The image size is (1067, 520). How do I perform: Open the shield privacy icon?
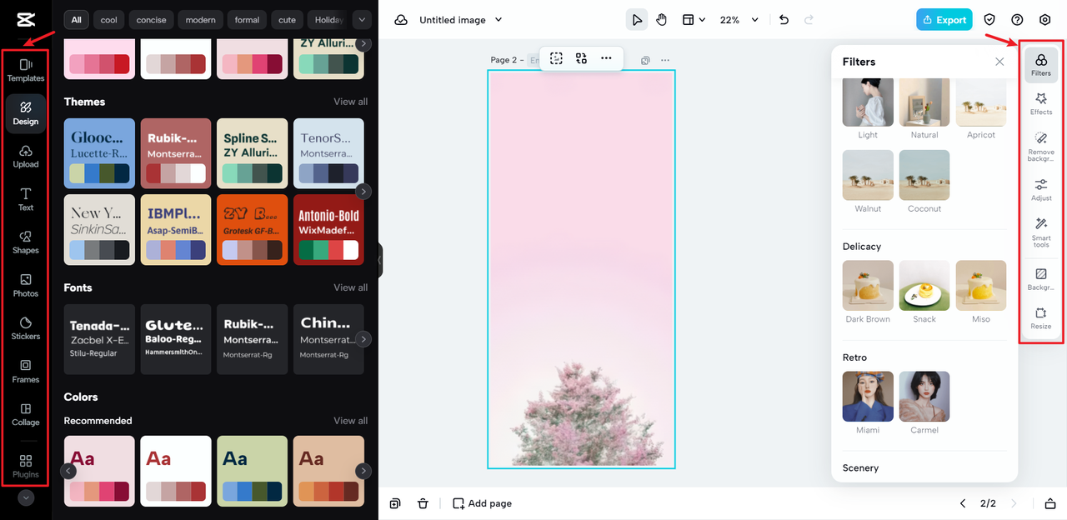tap(989, 19)
